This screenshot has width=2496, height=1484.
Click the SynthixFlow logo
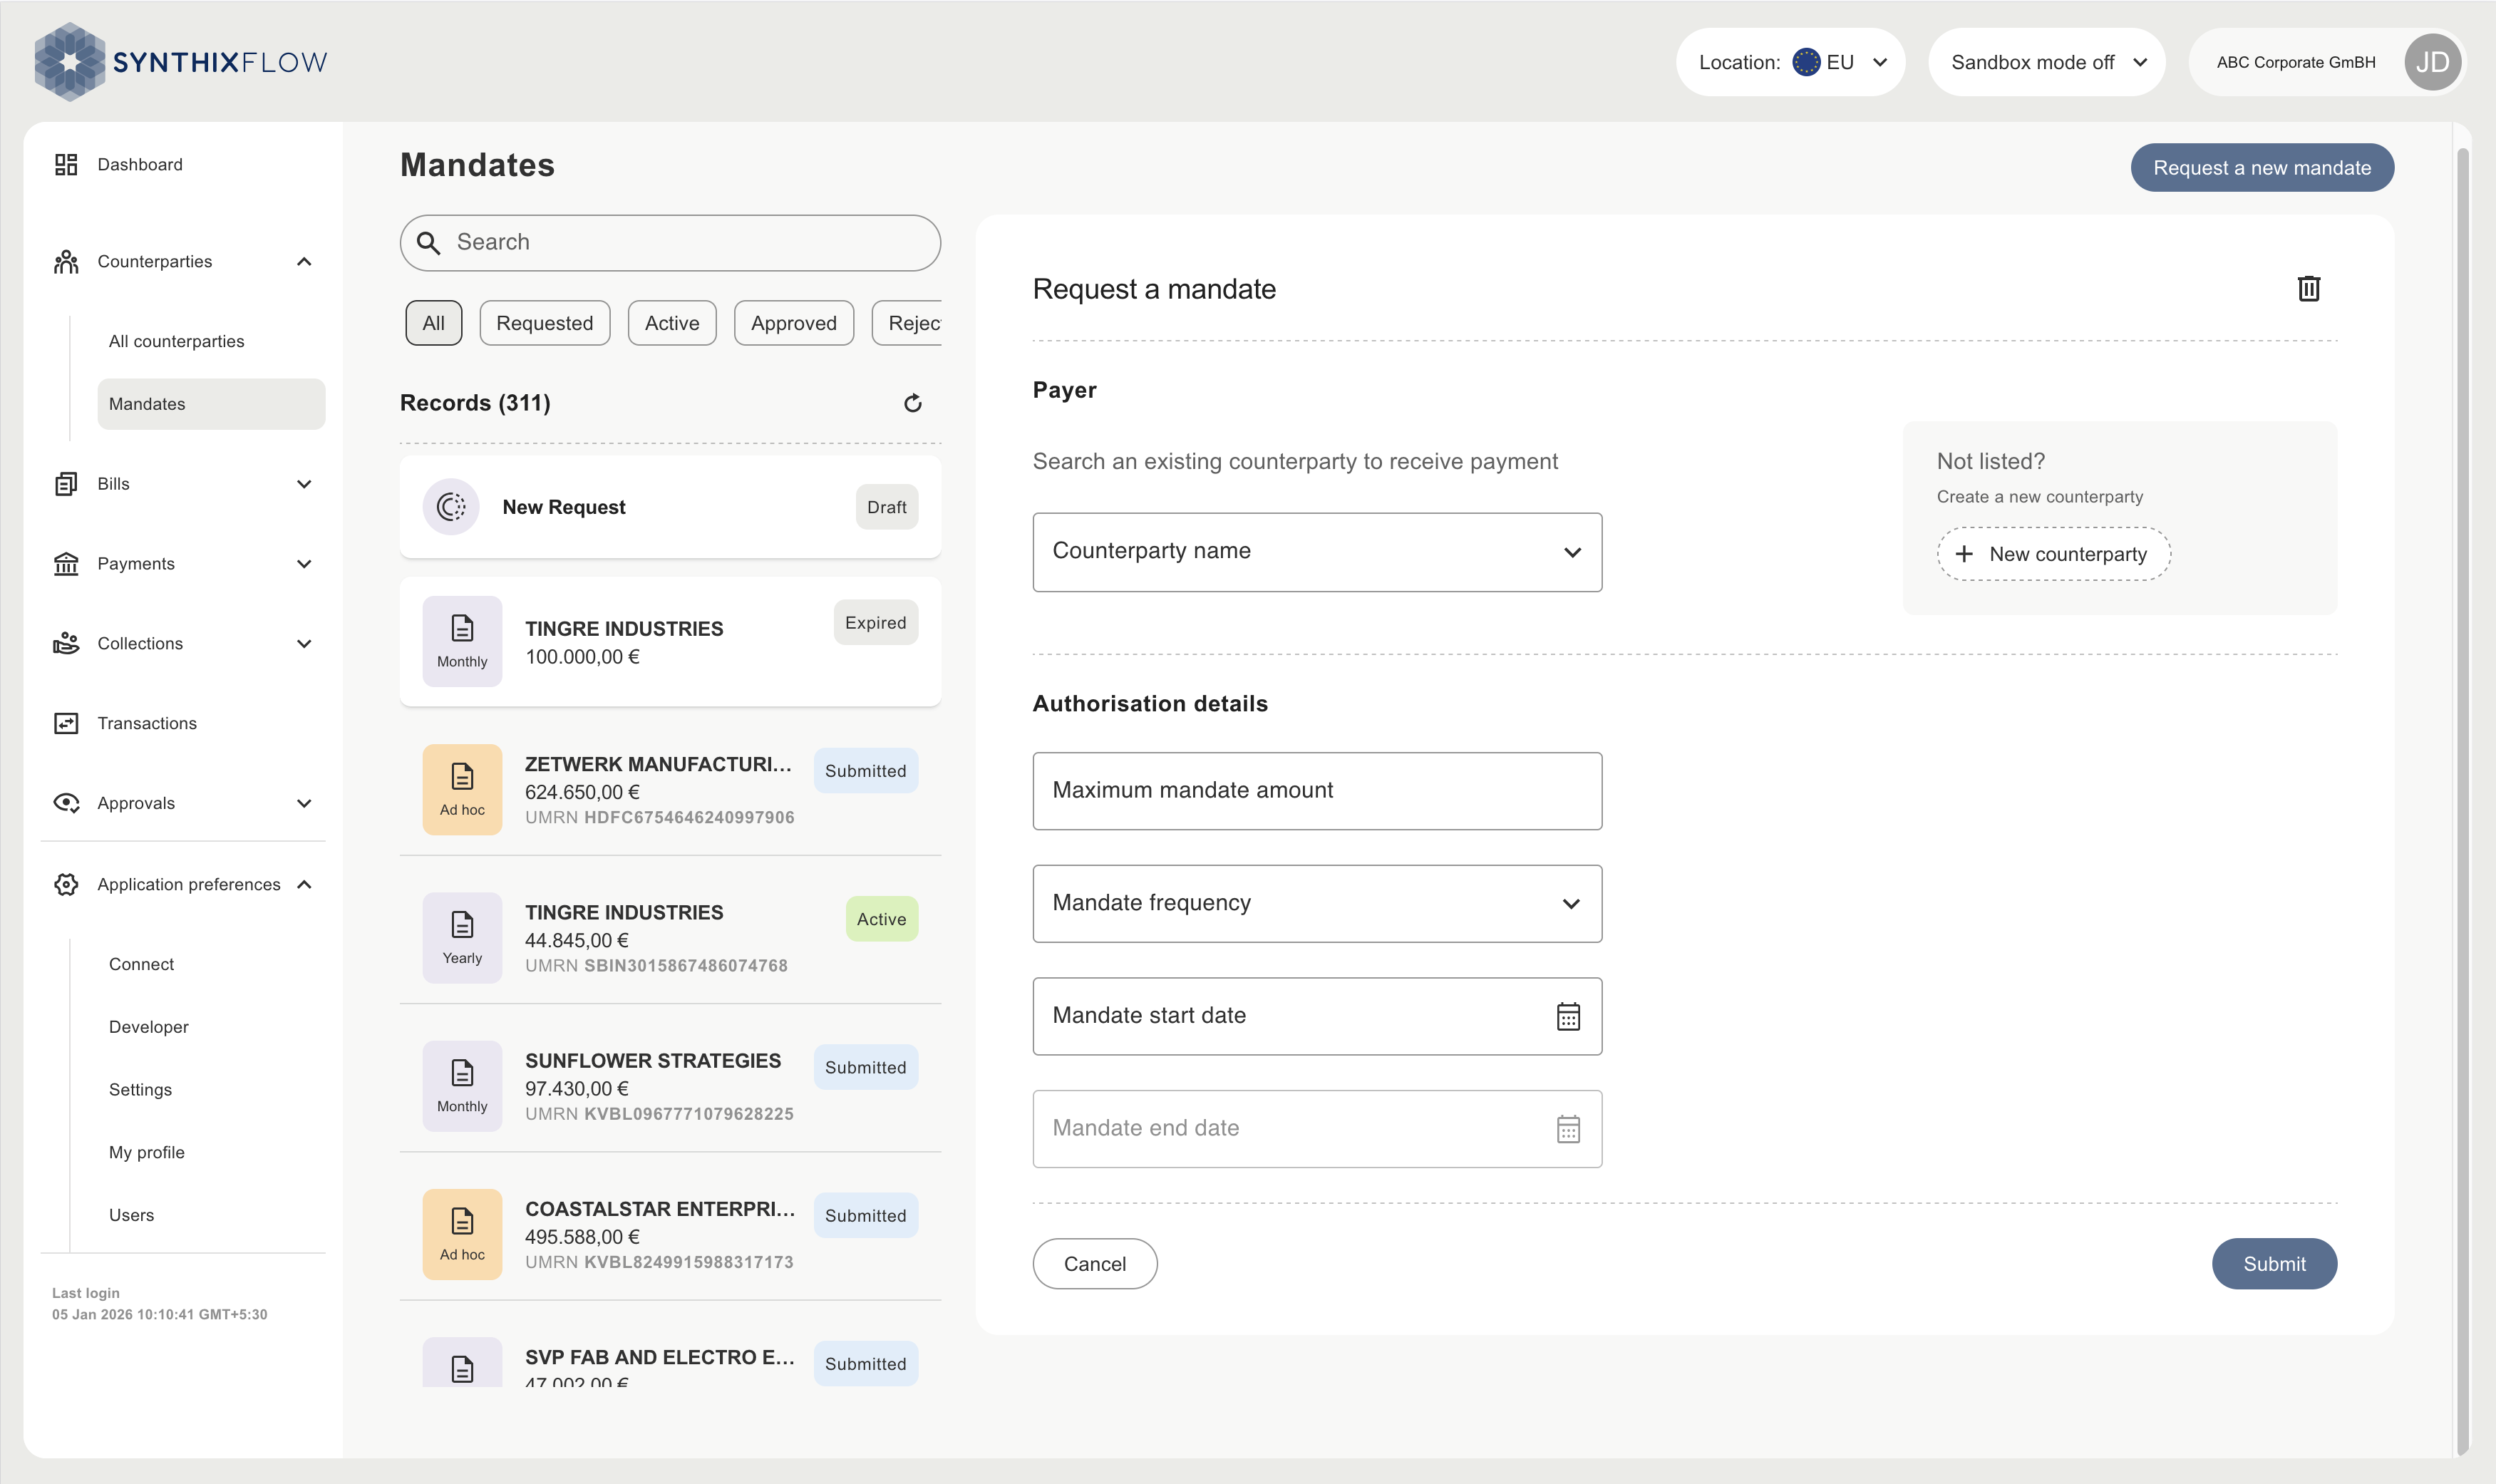[180, 62]
